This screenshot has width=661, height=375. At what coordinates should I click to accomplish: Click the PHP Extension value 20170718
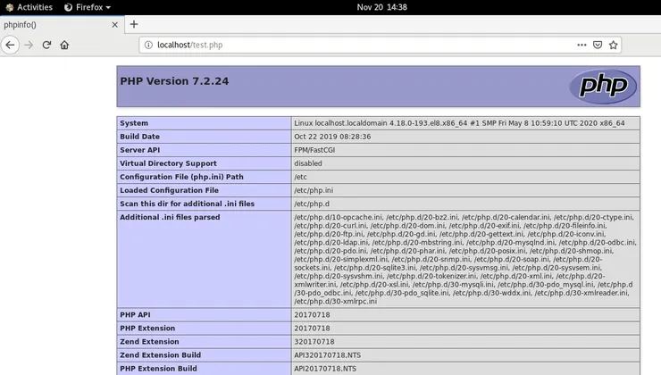pos(312,329)
